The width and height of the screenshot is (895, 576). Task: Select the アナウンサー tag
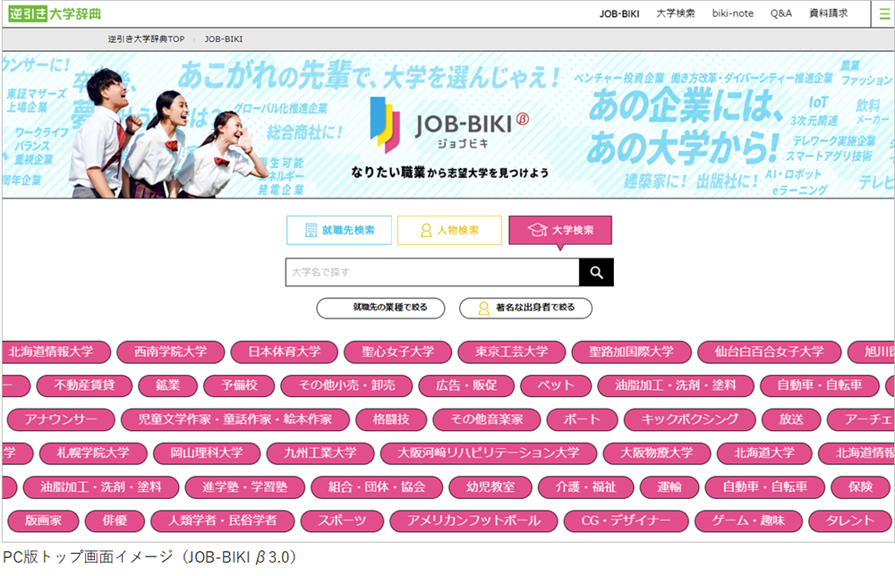click(61, 419)
